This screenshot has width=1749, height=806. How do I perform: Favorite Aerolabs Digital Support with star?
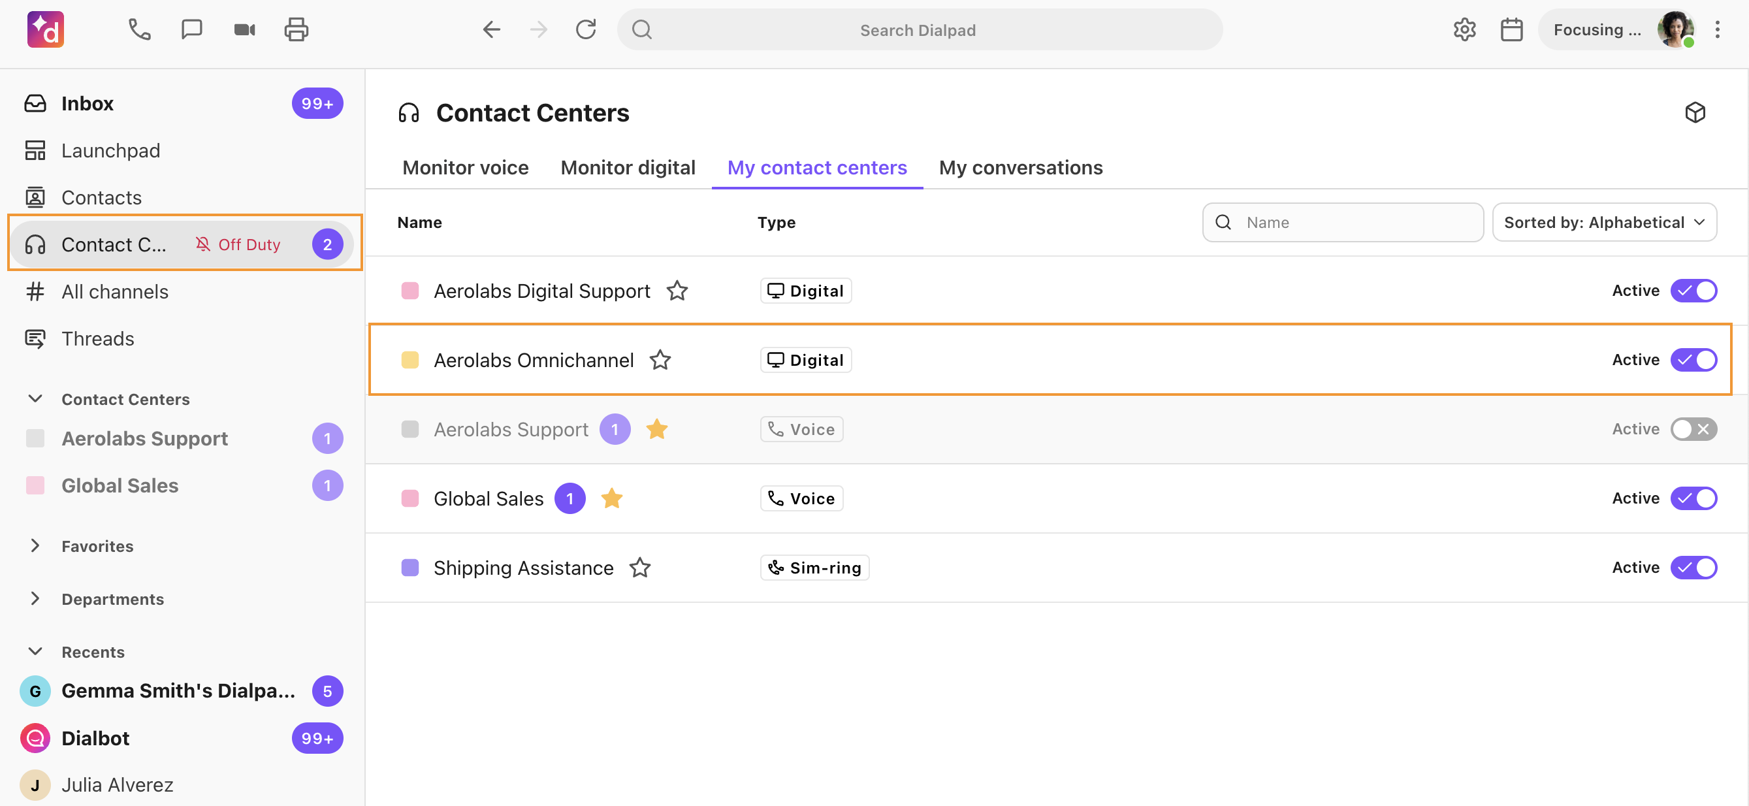click(x=677, y=291)
